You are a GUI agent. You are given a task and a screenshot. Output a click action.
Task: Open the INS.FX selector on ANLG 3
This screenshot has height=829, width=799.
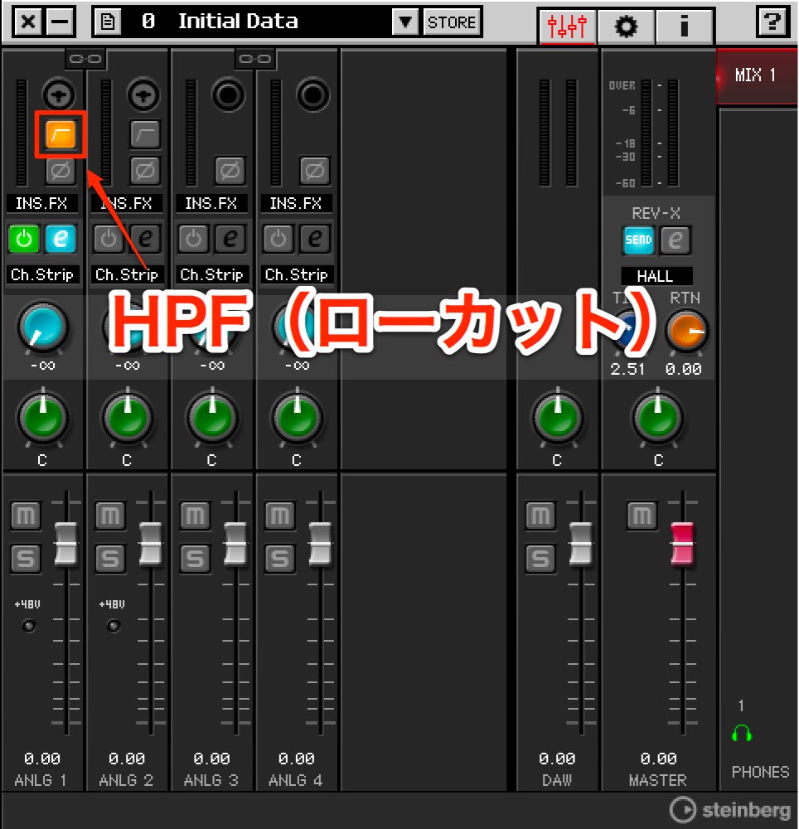[211, 204]
